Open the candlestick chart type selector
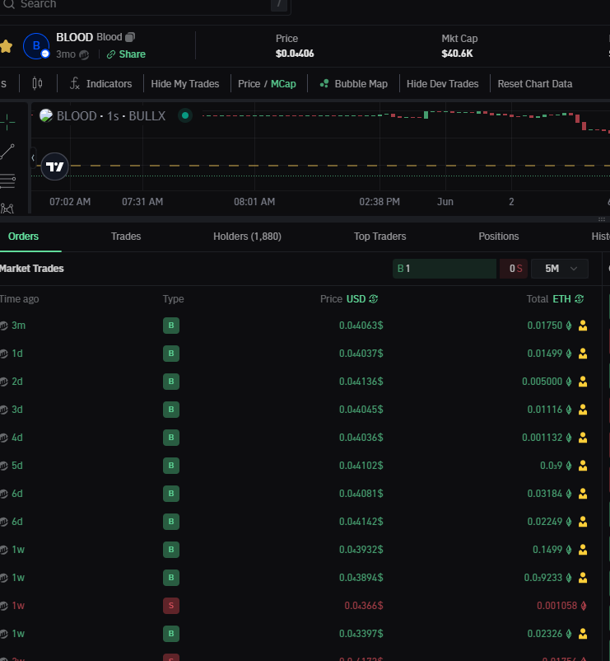The height and width of the screenshot is (661, 610). coord(38,83)
